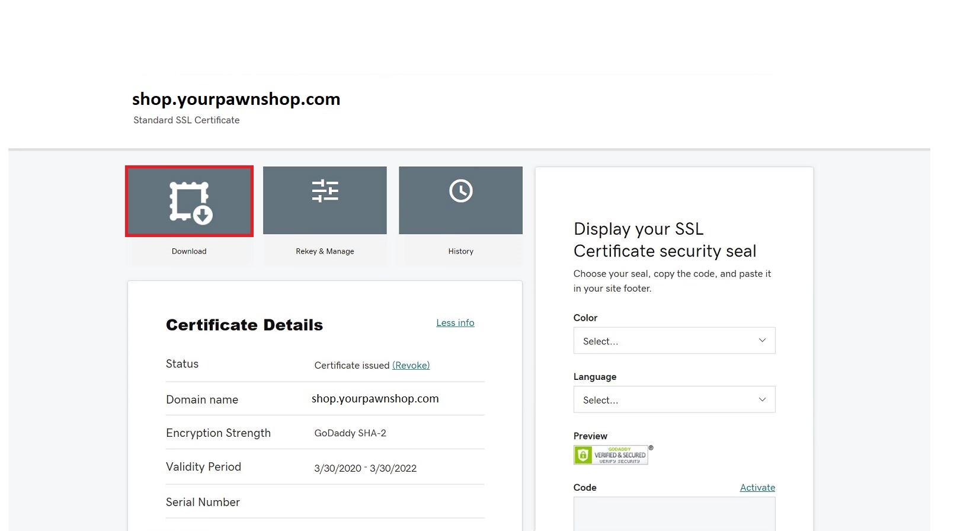This screenshot has height=531, width=954.
Task: Select the validity period 3/30/2020 - 3/30/2022
Action: pos(366,468)
